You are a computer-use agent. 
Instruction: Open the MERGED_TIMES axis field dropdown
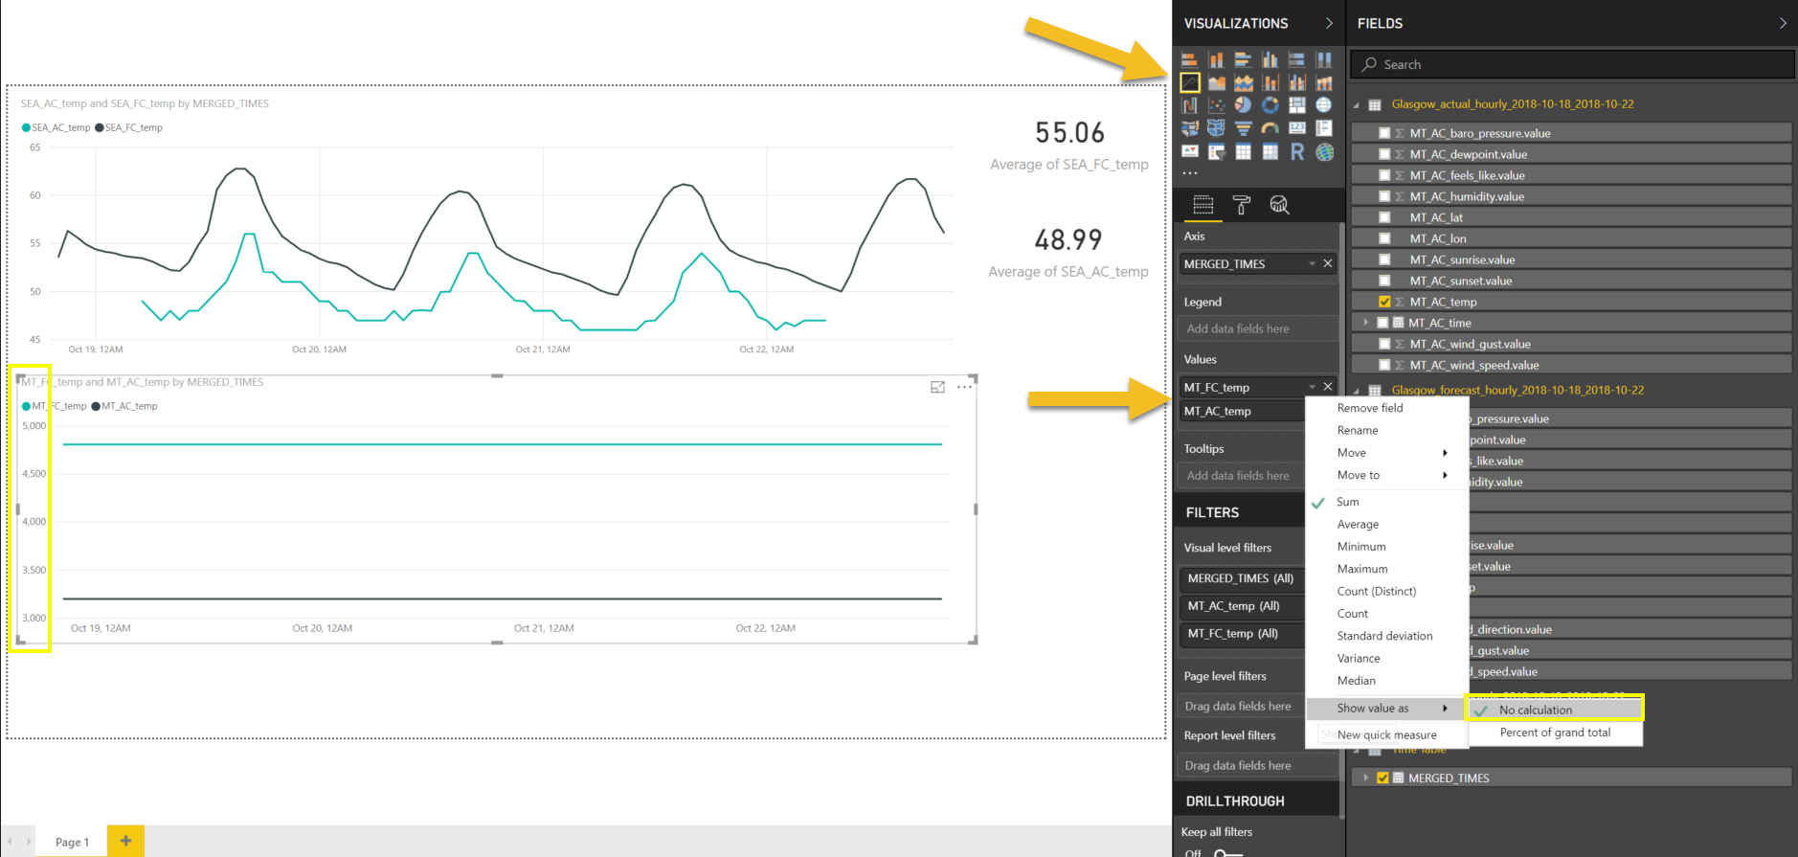(1312, 264)
